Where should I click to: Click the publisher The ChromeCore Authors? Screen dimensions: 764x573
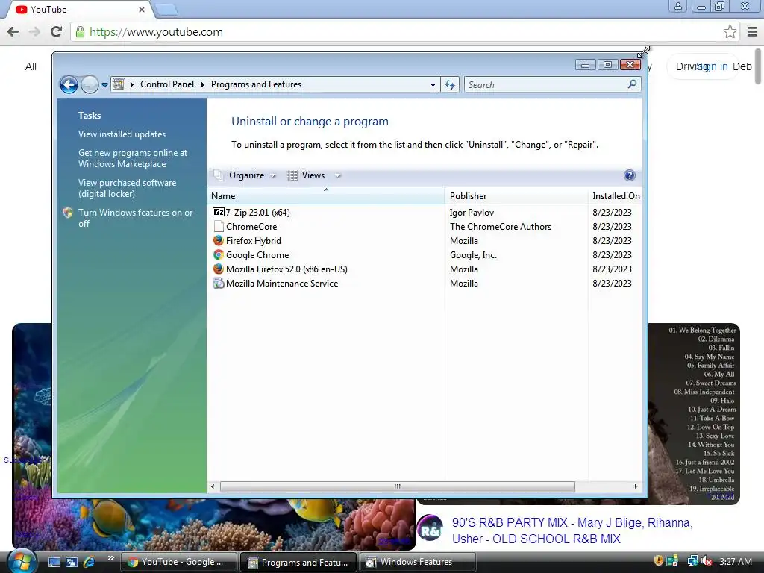point(501,227)
